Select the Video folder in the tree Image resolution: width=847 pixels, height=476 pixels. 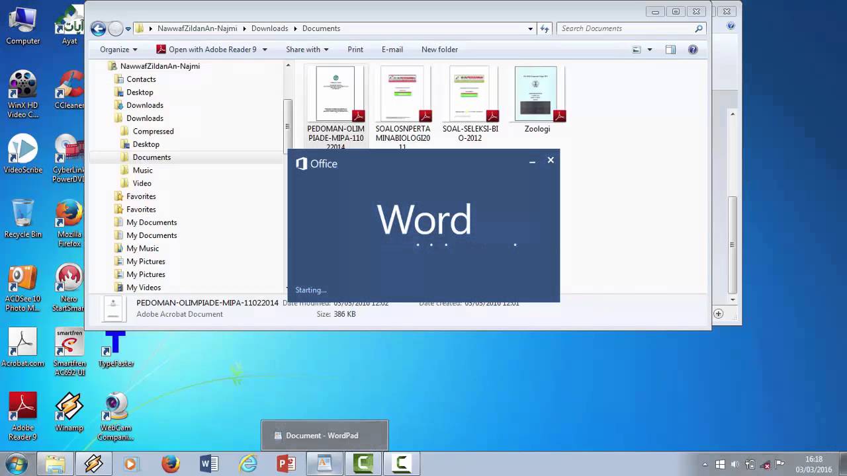pyautogui.click(x=142, y=183)
